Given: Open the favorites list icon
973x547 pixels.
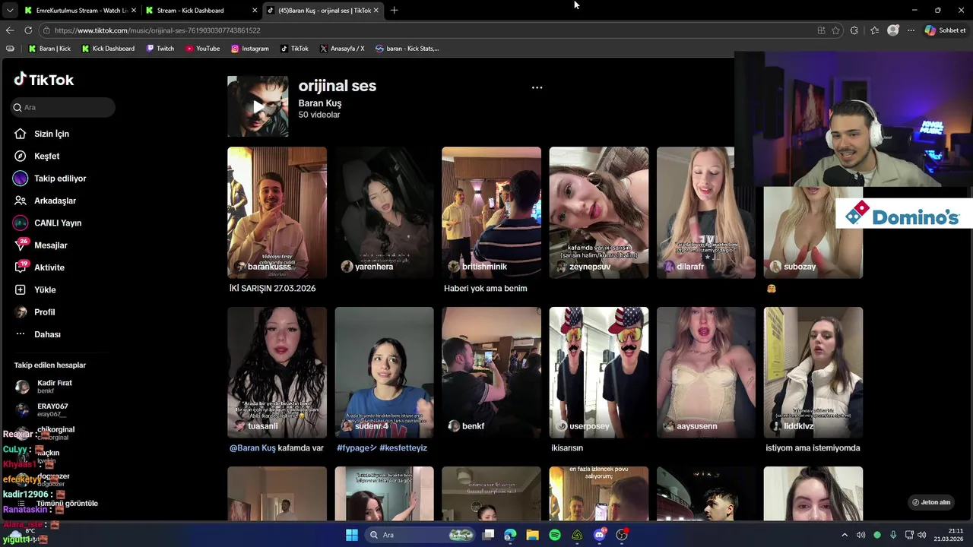Looking at the screenshot, I should (874, 30).
